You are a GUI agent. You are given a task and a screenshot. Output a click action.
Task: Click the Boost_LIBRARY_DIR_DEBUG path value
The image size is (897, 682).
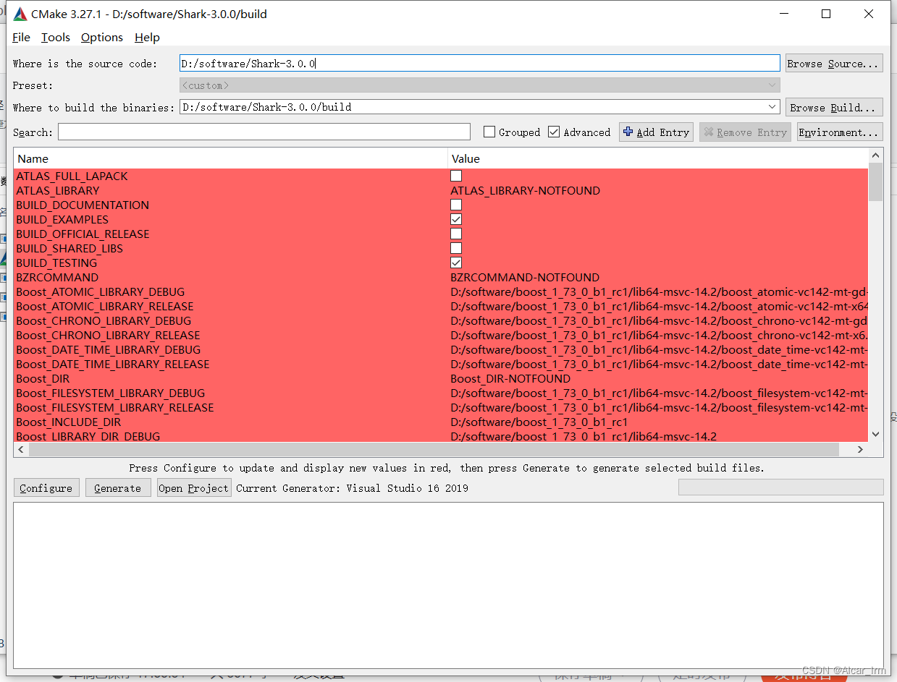coord(584,436)
